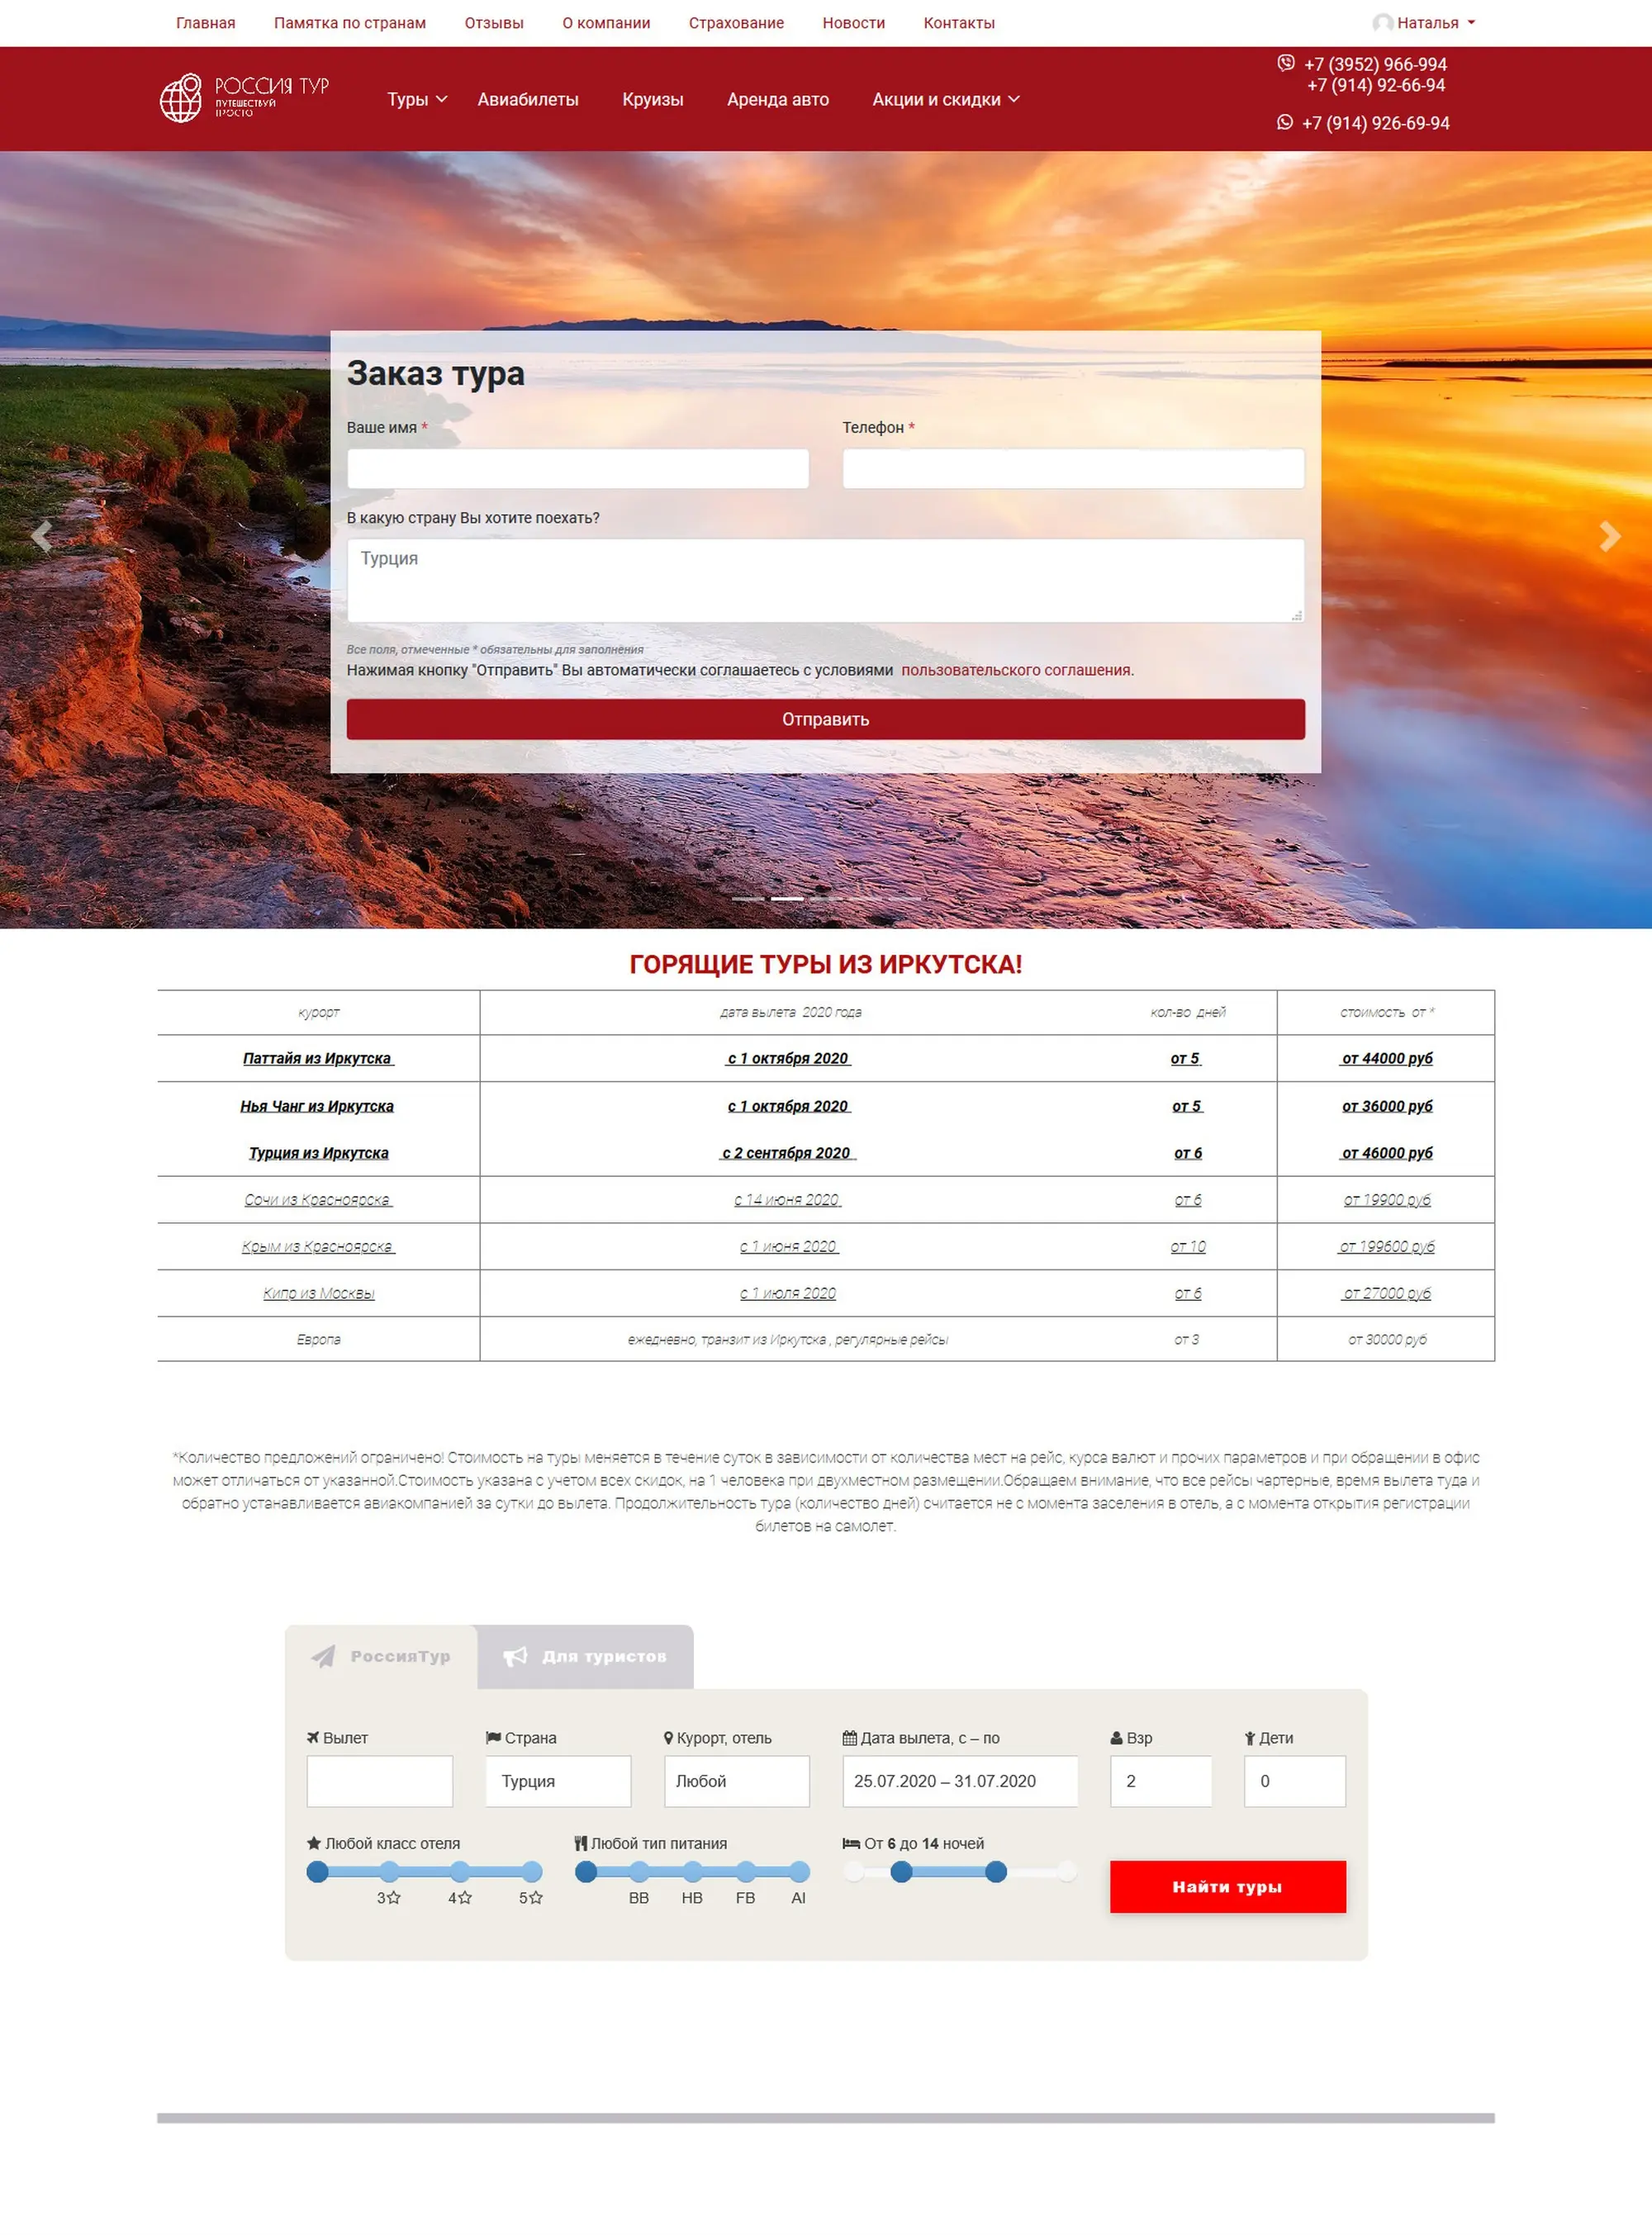
Task: Go to previous slide with left arrow
Action: [x=41, y=536]
